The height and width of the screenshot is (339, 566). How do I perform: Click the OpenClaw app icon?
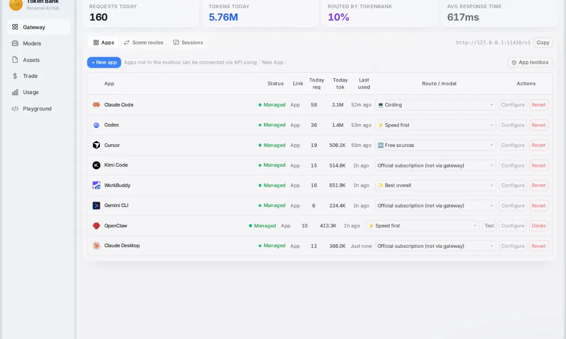[x=96, y=226]
